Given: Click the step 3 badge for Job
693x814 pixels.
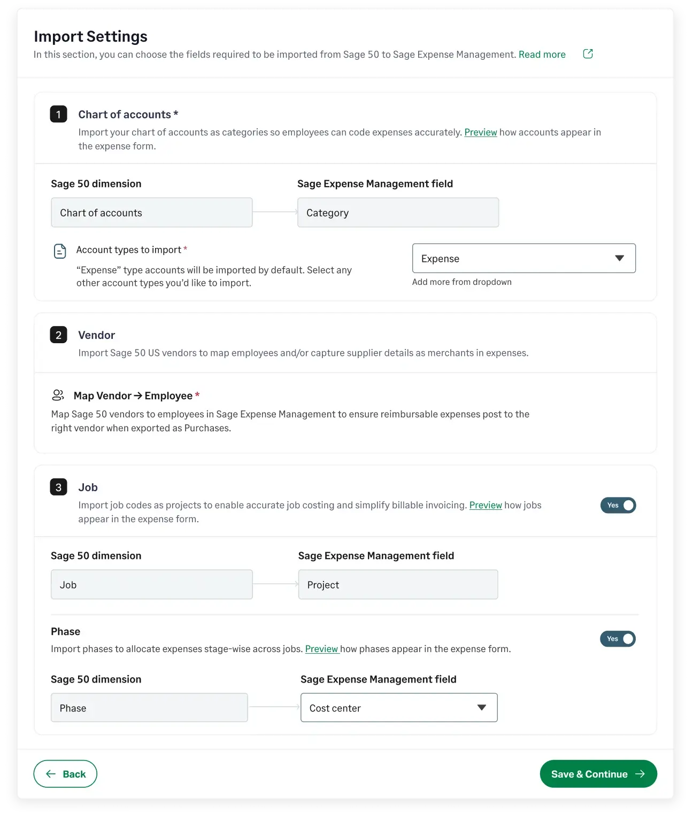Looking at the screenshot, I should (59, 487).
